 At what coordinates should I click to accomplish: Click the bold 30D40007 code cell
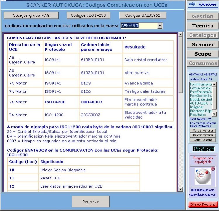tap(101, 102)
